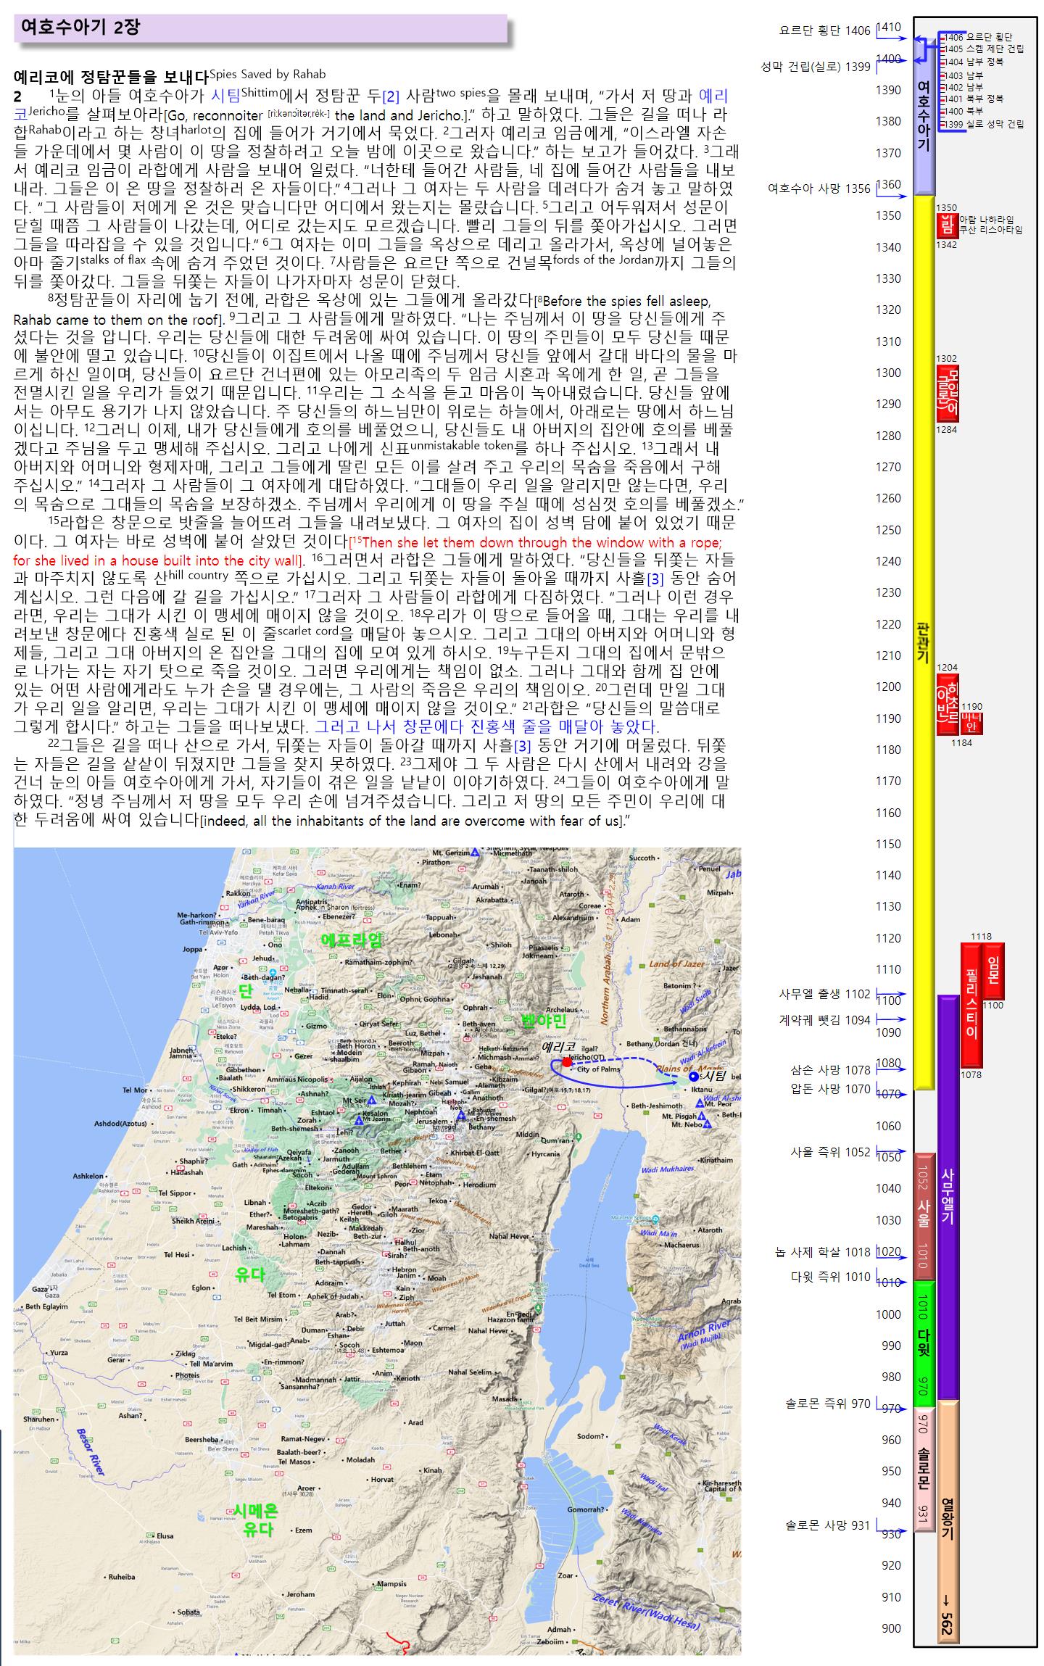Click the Mt. Gerizim triangle marker
This screenshot has width=1044, height=1666.
click(475, 853)
